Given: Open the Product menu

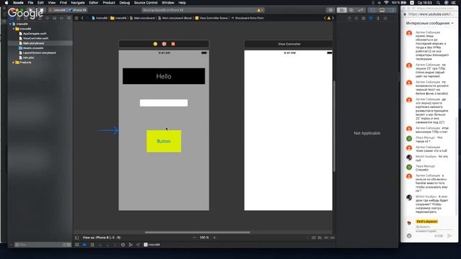Looking at the screenshot, I should [109, 3].
